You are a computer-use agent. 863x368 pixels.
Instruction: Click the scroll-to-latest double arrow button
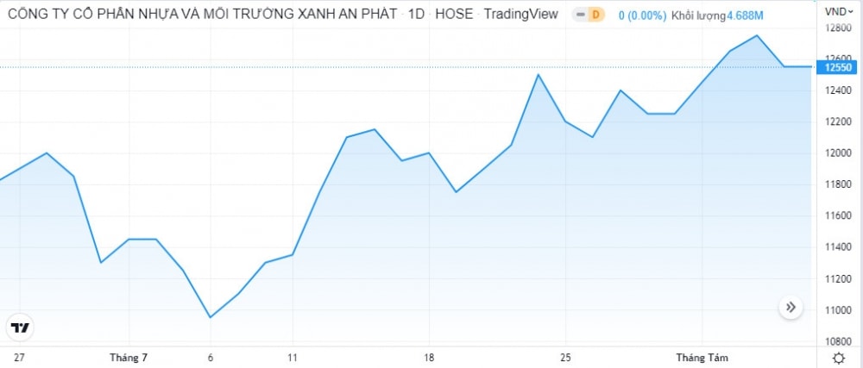(x=791, y=307)
